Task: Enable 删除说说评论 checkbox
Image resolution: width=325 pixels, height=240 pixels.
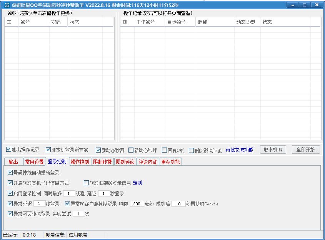Action: click(191, 150)
